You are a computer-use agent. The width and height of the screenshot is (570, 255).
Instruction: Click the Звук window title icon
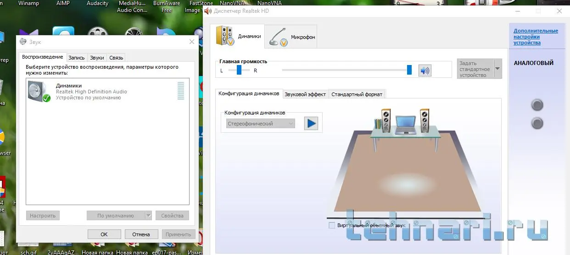click(x=23, y=42)
